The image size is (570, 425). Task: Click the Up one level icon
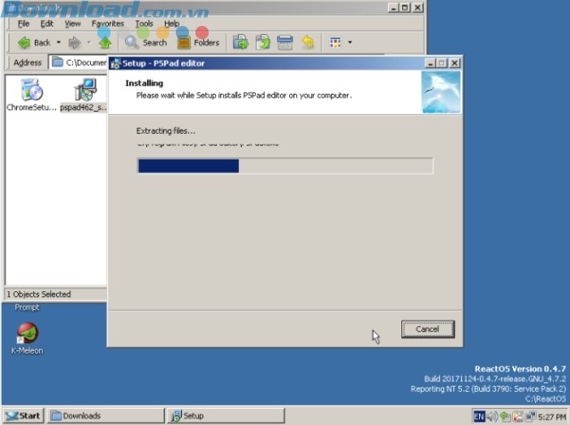pos(104,42)
